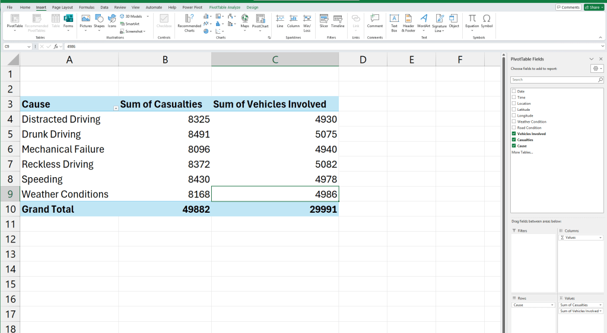Check the Date field checkbox

click(x=514, y=91)
